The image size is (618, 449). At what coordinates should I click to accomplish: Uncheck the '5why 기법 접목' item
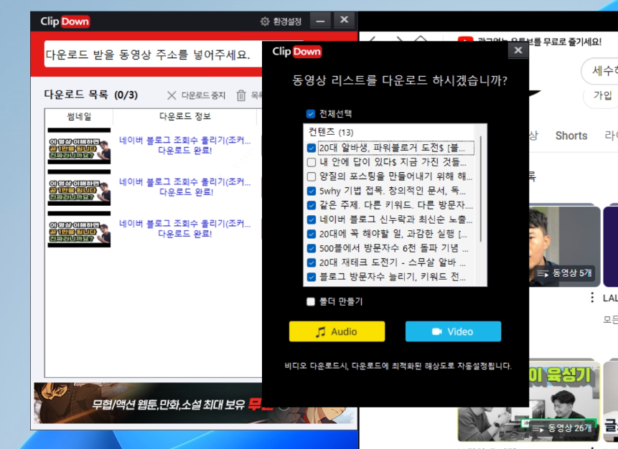312,191
